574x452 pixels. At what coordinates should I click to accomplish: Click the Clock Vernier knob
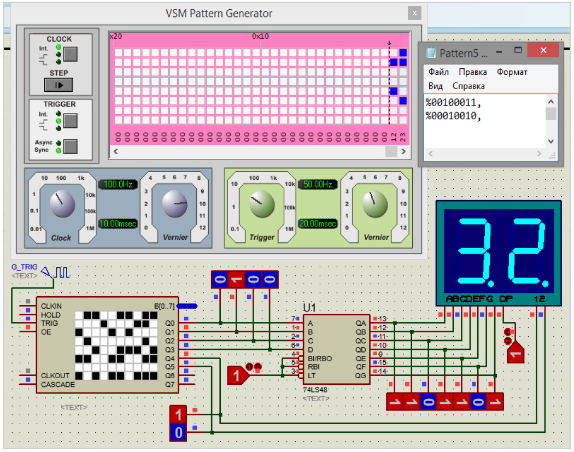point(174,203)
